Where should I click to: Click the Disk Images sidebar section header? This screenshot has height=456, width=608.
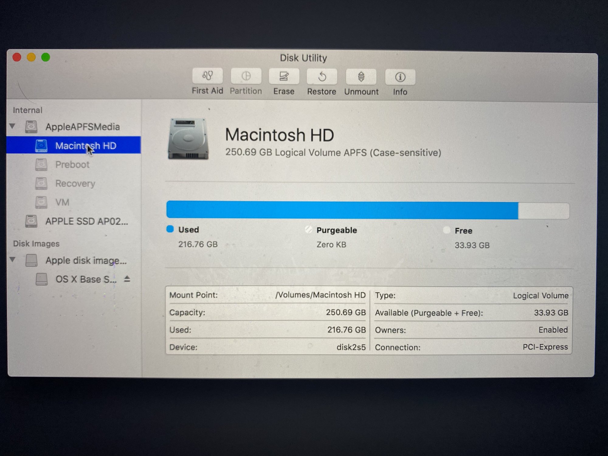click(x=36, y=244)
